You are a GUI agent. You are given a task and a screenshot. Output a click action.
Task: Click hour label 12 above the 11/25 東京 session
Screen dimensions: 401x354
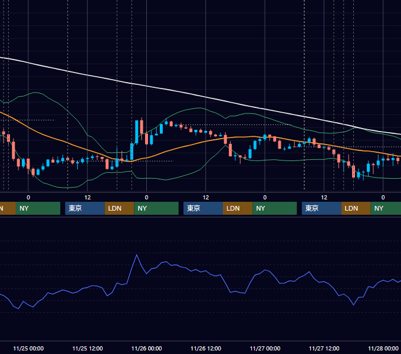coord(87,198)
